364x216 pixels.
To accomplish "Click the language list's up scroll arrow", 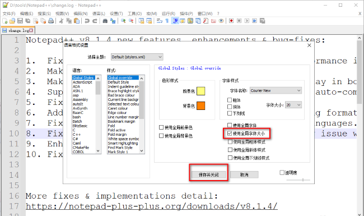I will (x=98, y=79).
